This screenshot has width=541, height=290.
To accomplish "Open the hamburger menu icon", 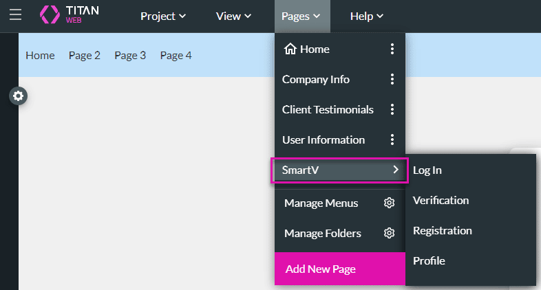I will point(15,15).
